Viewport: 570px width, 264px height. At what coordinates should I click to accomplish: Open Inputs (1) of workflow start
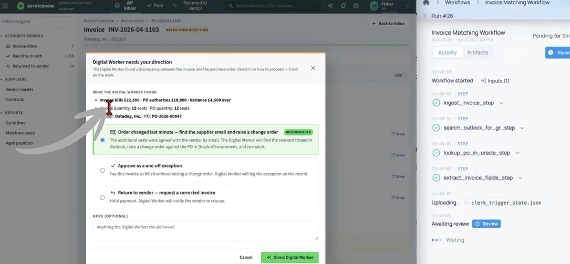click(x=495, y=81)
